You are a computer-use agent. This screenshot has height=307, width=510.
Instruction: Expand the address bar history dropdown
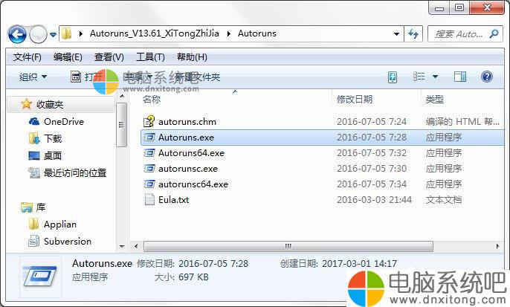(396, 34)
